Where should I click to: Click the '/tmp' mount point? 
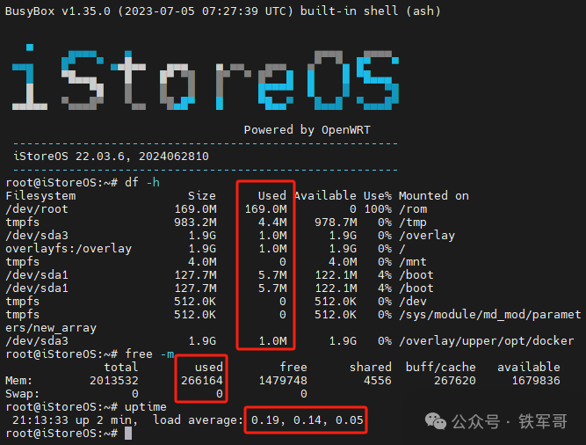413,222
